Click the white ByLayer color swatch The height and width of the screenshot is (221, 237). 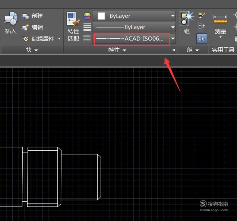coord(101,16)
